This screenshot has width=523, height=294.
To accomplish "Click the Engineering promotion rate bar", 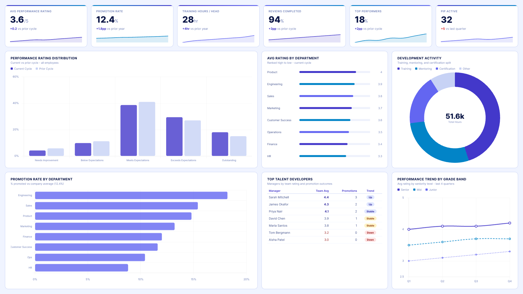I will pos(131,195).
